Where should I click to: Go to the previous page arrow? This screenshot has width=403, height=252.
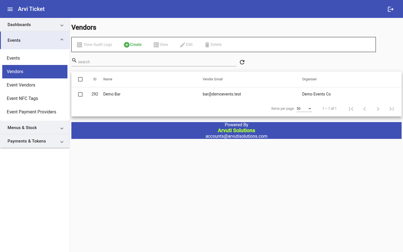(365, 109)
